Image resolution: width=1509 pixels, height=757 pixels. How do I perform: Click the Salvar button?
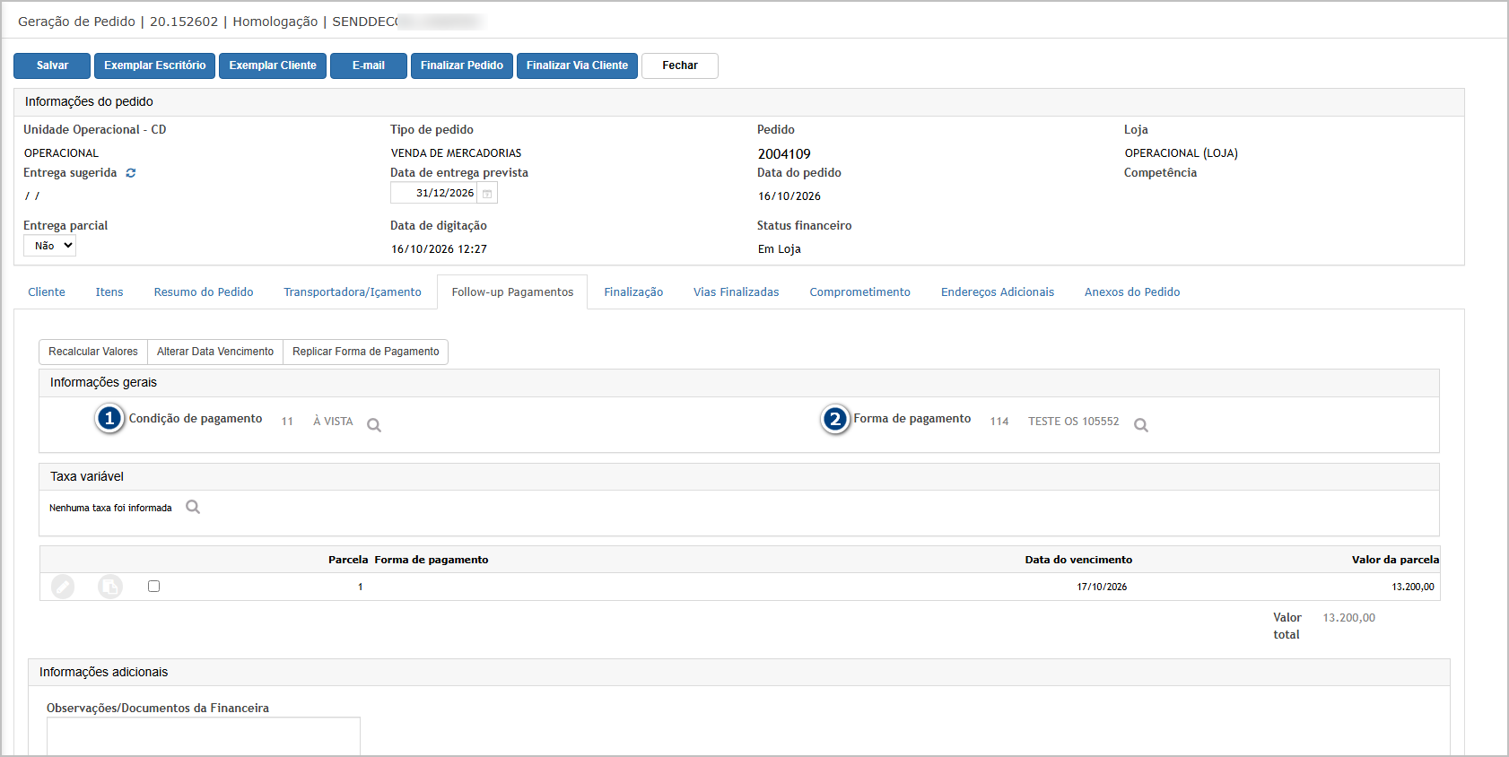tap(52, 65)
